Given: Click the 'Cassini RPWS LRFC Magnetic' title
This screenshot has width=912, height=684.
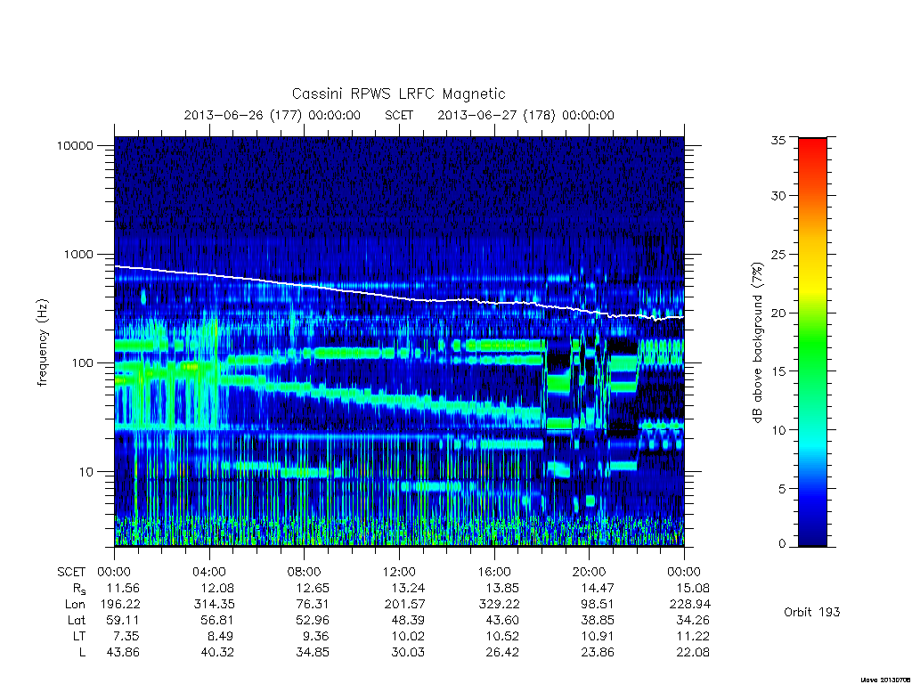Looking at the screenshot, I should click(x=398, y=94).
